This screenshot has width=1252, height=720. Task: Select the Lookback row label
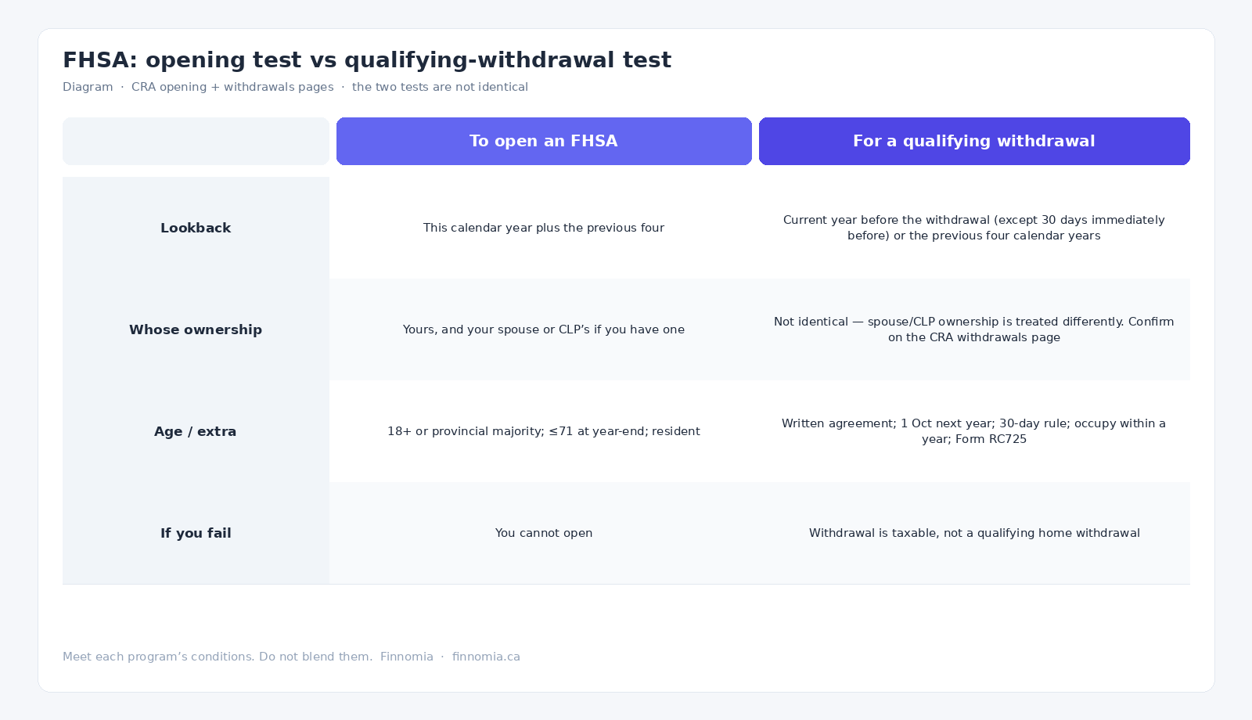click(x=196, y=228)
